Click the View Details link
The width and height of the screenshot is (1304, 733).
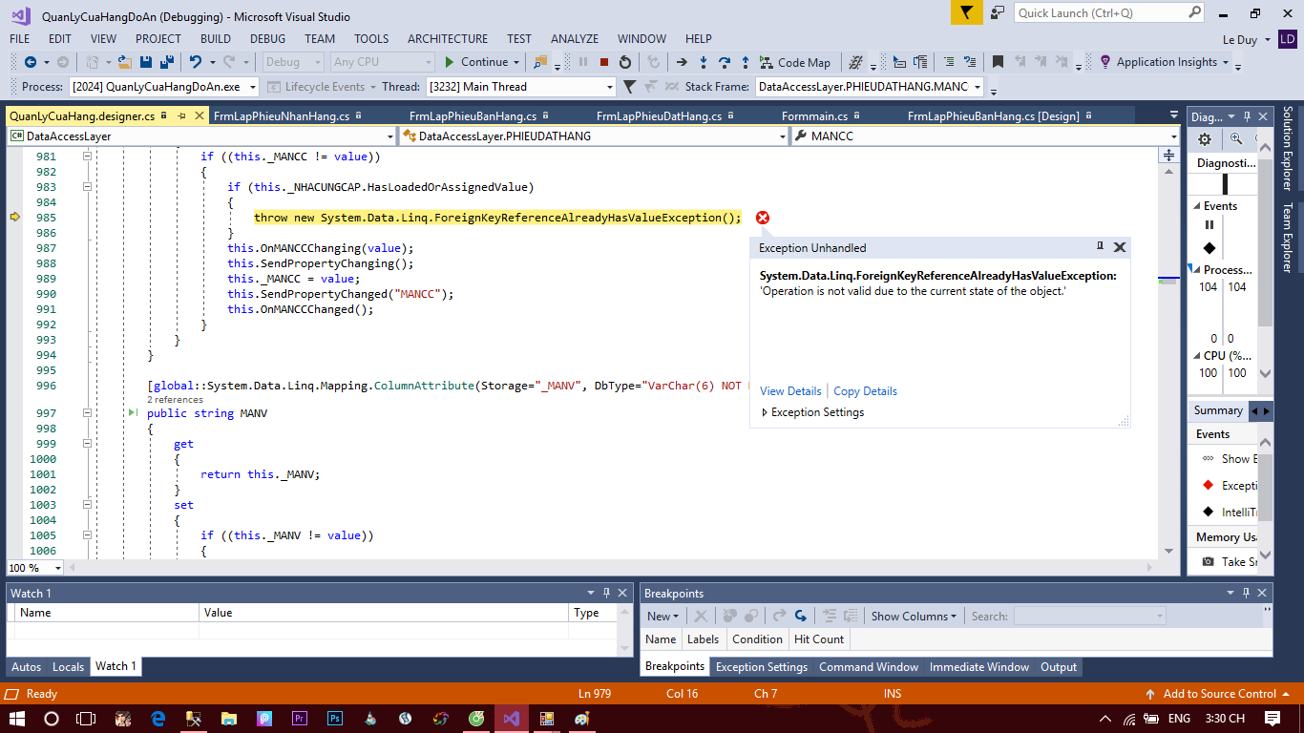(790, 391)
